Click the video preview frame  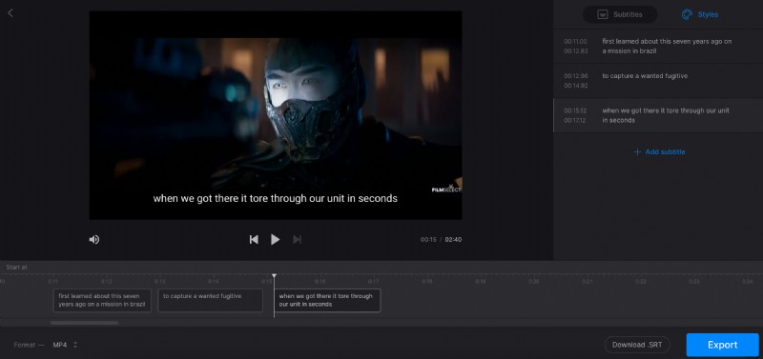pos(276,115)
